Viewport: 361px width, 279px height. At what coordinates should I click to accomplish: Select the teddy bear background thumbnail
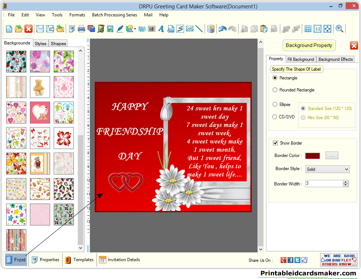[40, 87]
